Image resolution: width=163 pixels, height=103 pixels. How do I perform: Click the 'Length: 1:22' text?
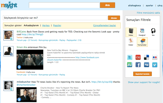[x=53, y=62]
